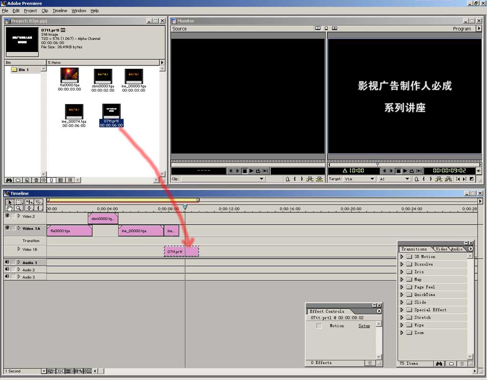Screen dimensions: 487x380
Task: Select the ine_00074.tga thumbnail in bin
Action: tap(74, 112)
